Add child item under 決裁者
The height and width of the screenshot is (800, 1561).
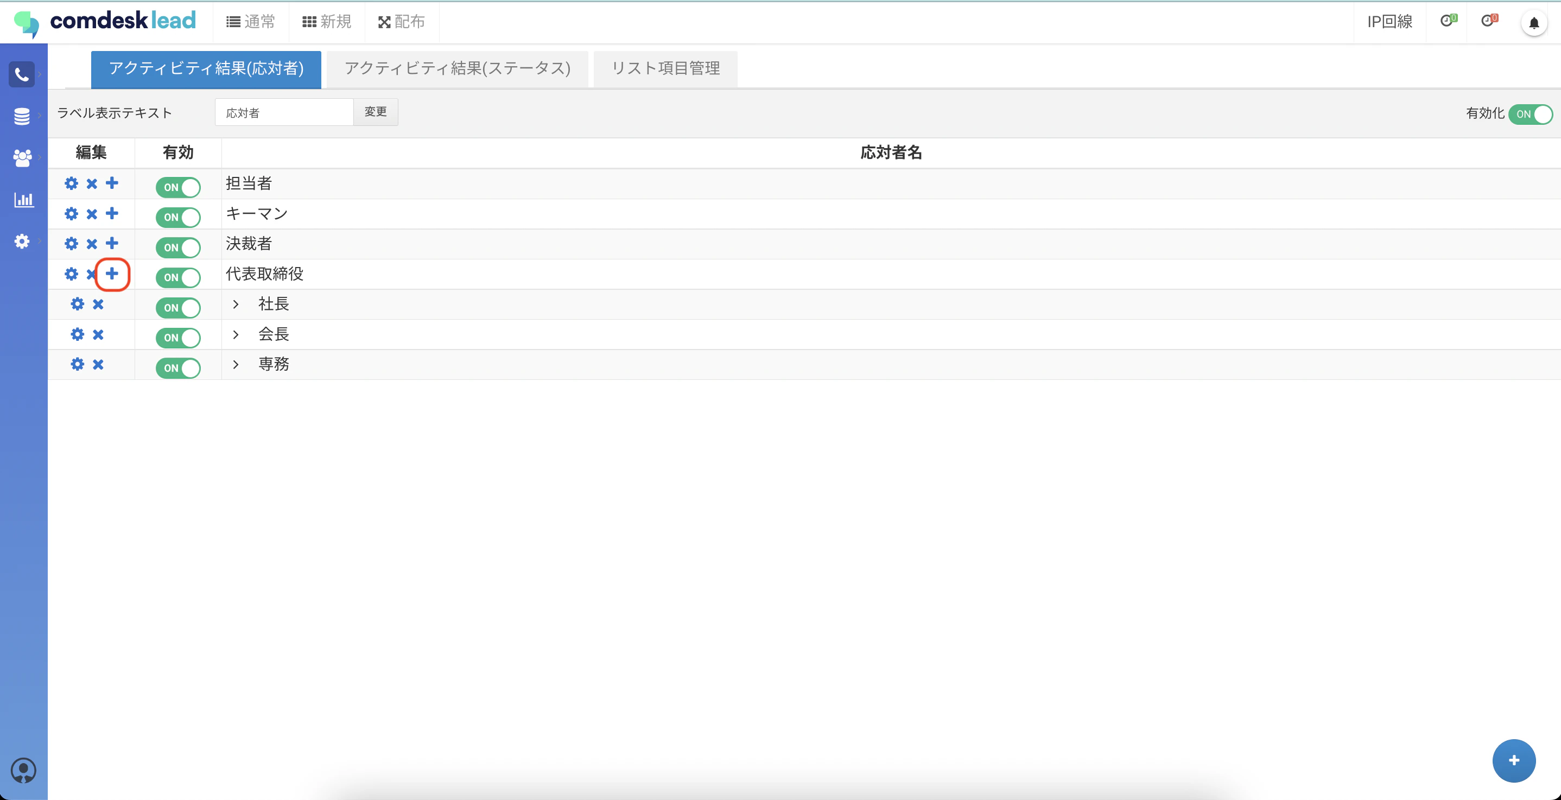pyautogui.click(x=112, y=243)
